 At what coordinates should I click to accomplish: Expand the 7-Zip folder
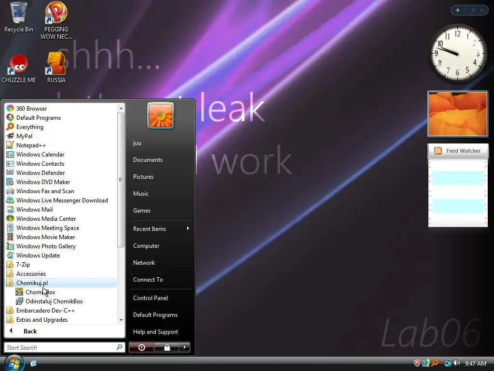pos(61,264)
